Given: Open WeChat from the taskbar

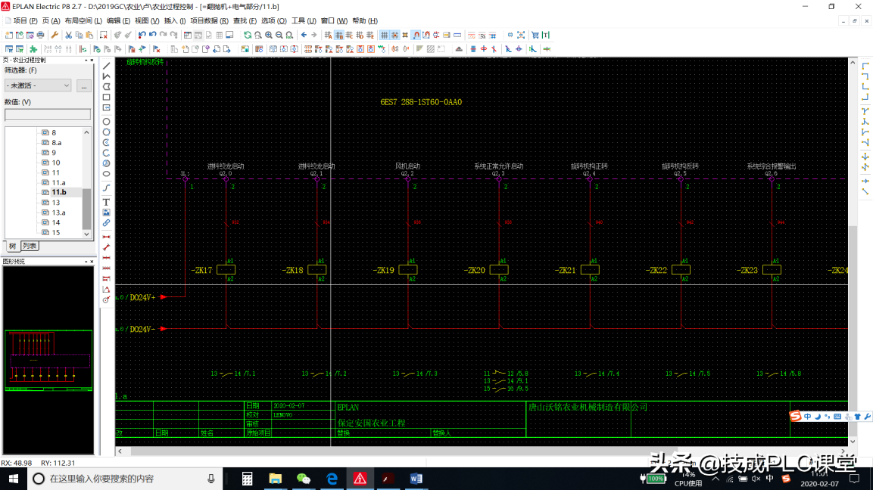Looking at the screenshot, I should pos(304,479).
